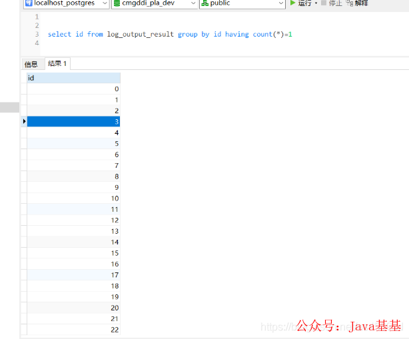Image resolution: width=409 pixels, height=339 pixels.
Task: Click the green Run (运行) button
Action: pyautogui.click(x=300, y=3)
